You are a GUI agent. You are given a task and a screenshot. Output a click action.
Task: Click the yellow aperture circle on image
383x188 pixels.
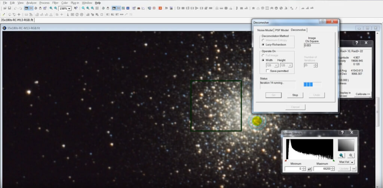click(257, 121)
